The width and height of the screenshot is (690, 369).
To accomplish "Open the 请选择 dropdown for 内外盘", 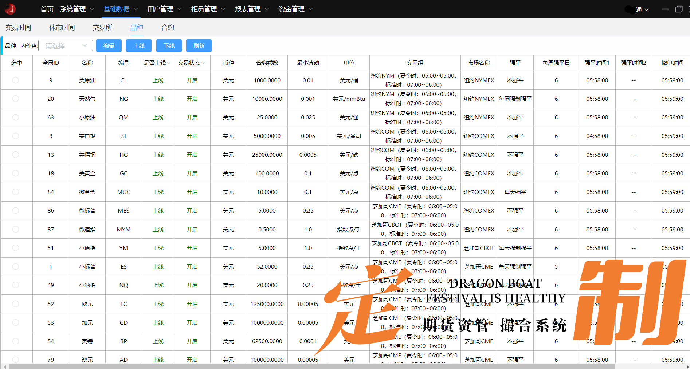I will (65, 45).
